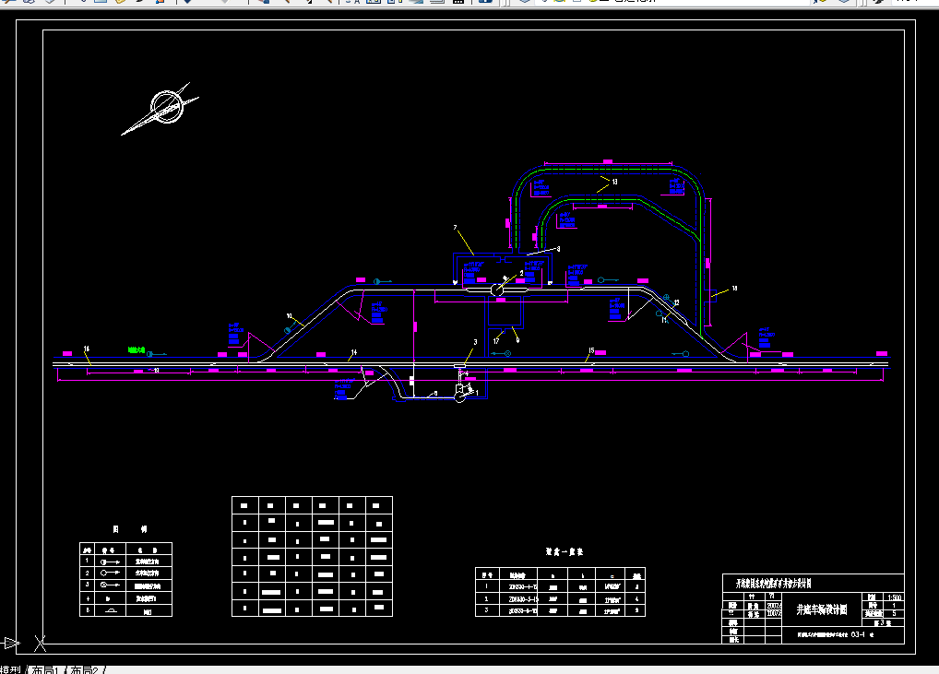Select legend row 2 arrow symbol
Viewport: 939px width, 674px height.
pyautogui.click(x=110, y=573)
